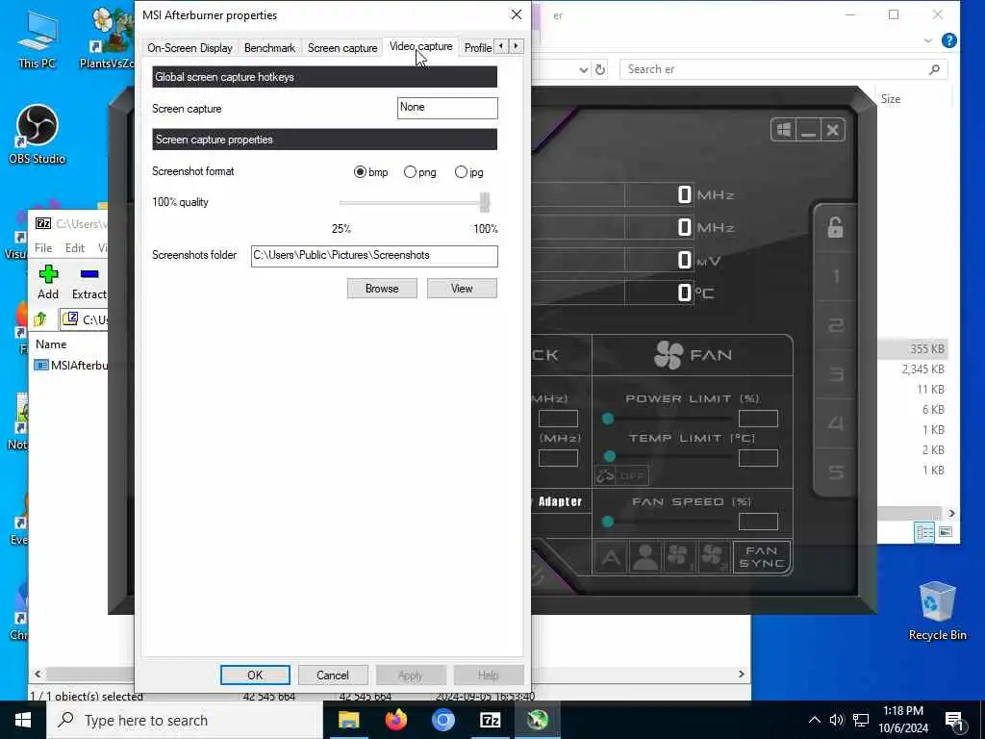This screenshot has width=985, height=739.
Task: Click the Temp Limit value box
Action: pyautogui.click(x=758, y=458)
